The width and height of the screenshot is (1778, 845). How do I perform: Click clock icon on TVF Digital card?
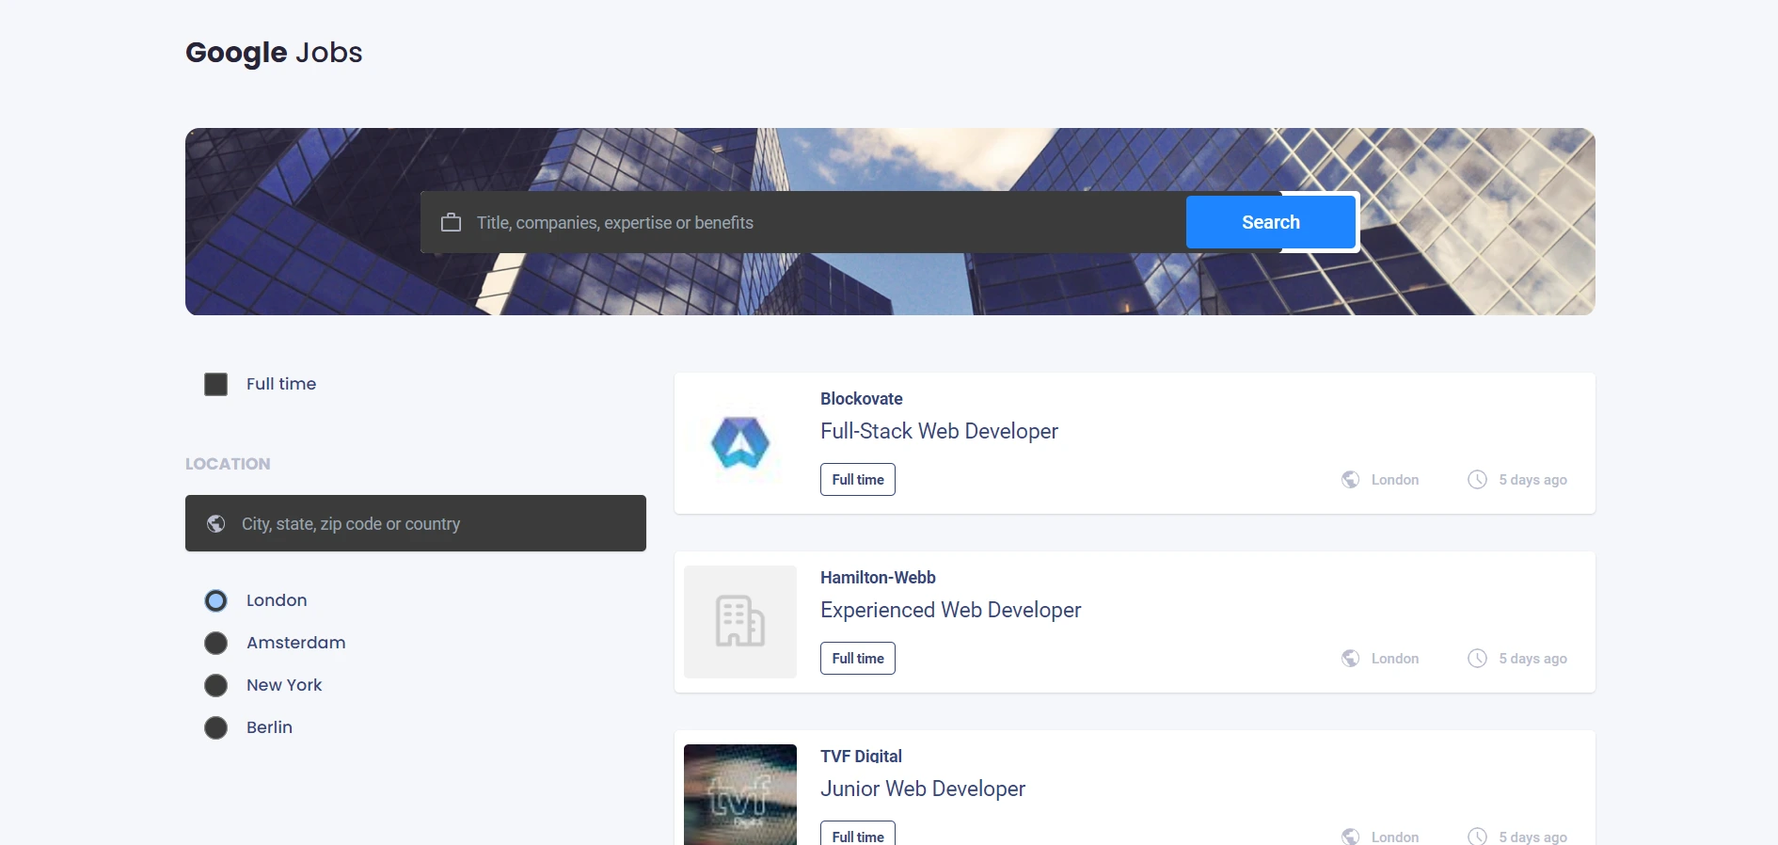(1478, 837)
